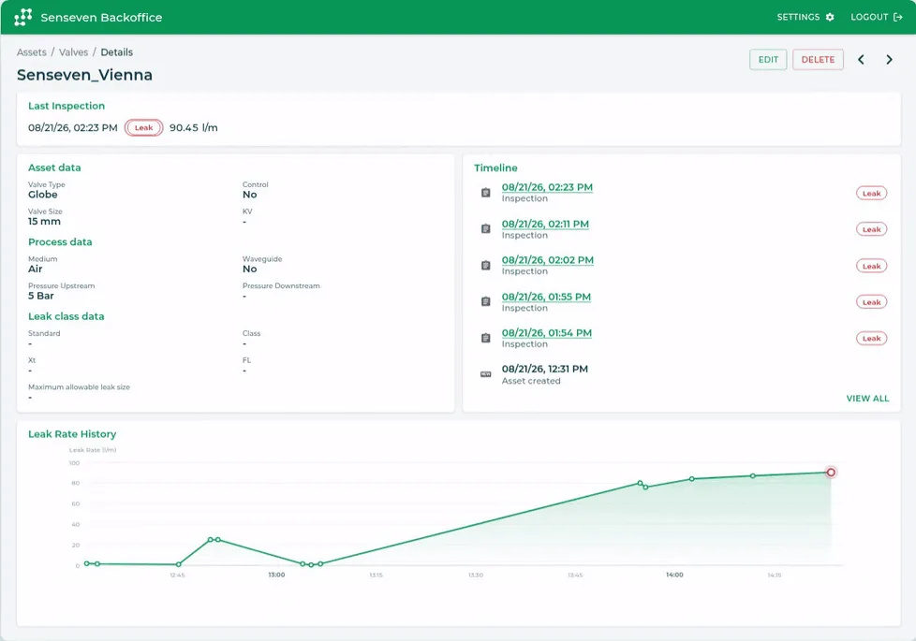Click the 'Globe' valve type value
This screenshot has width=916, height=641.
(x=43, y=195)
